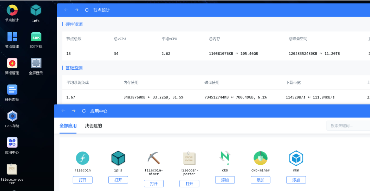Open the IPFS存储 desktop icon
Viewport: 370px width, 191px height.
12,119
